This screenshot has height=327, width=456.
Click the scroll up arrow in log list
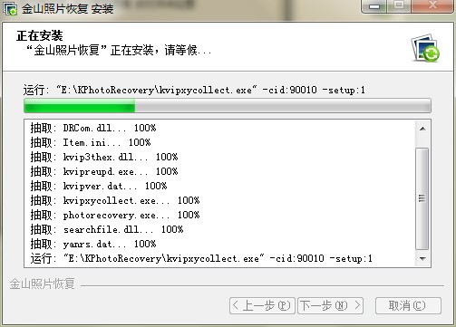[422, 129]
